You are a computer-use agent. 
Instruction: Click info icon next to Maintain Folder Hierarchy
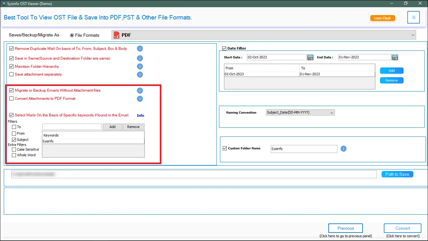140,67
